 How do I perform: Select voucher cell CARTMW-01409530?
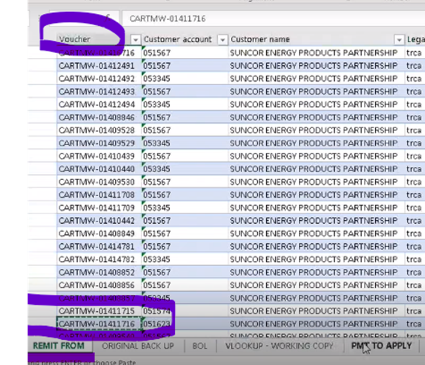(x=99, y=182)
